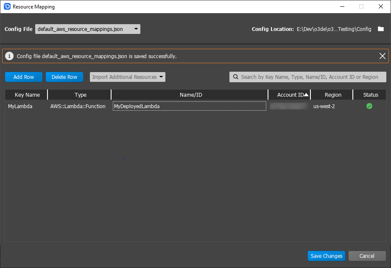
Task: Click the arrow on Import Additional Resources
Action: 162,77
